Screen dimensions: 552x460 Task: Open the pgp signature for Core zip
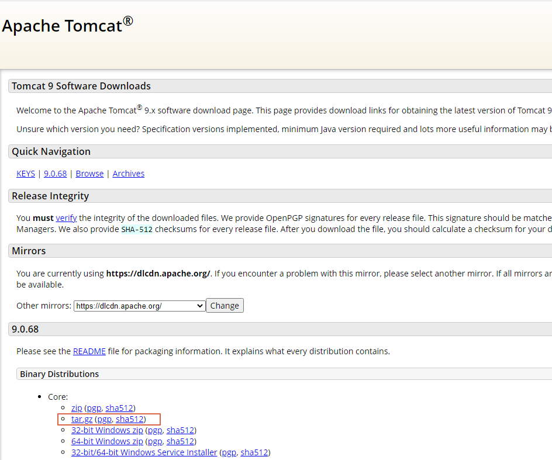pyautogui.click(x=94, y=408)
